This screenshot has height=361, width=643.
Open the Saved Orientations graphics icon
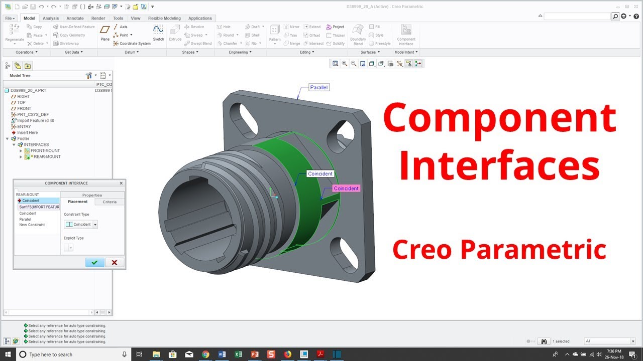pyautogui.click(x=381, y=64)
